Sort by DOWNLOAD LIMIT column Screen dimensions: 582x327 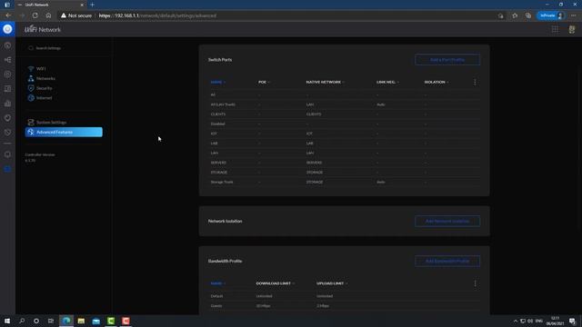point(275,283)
